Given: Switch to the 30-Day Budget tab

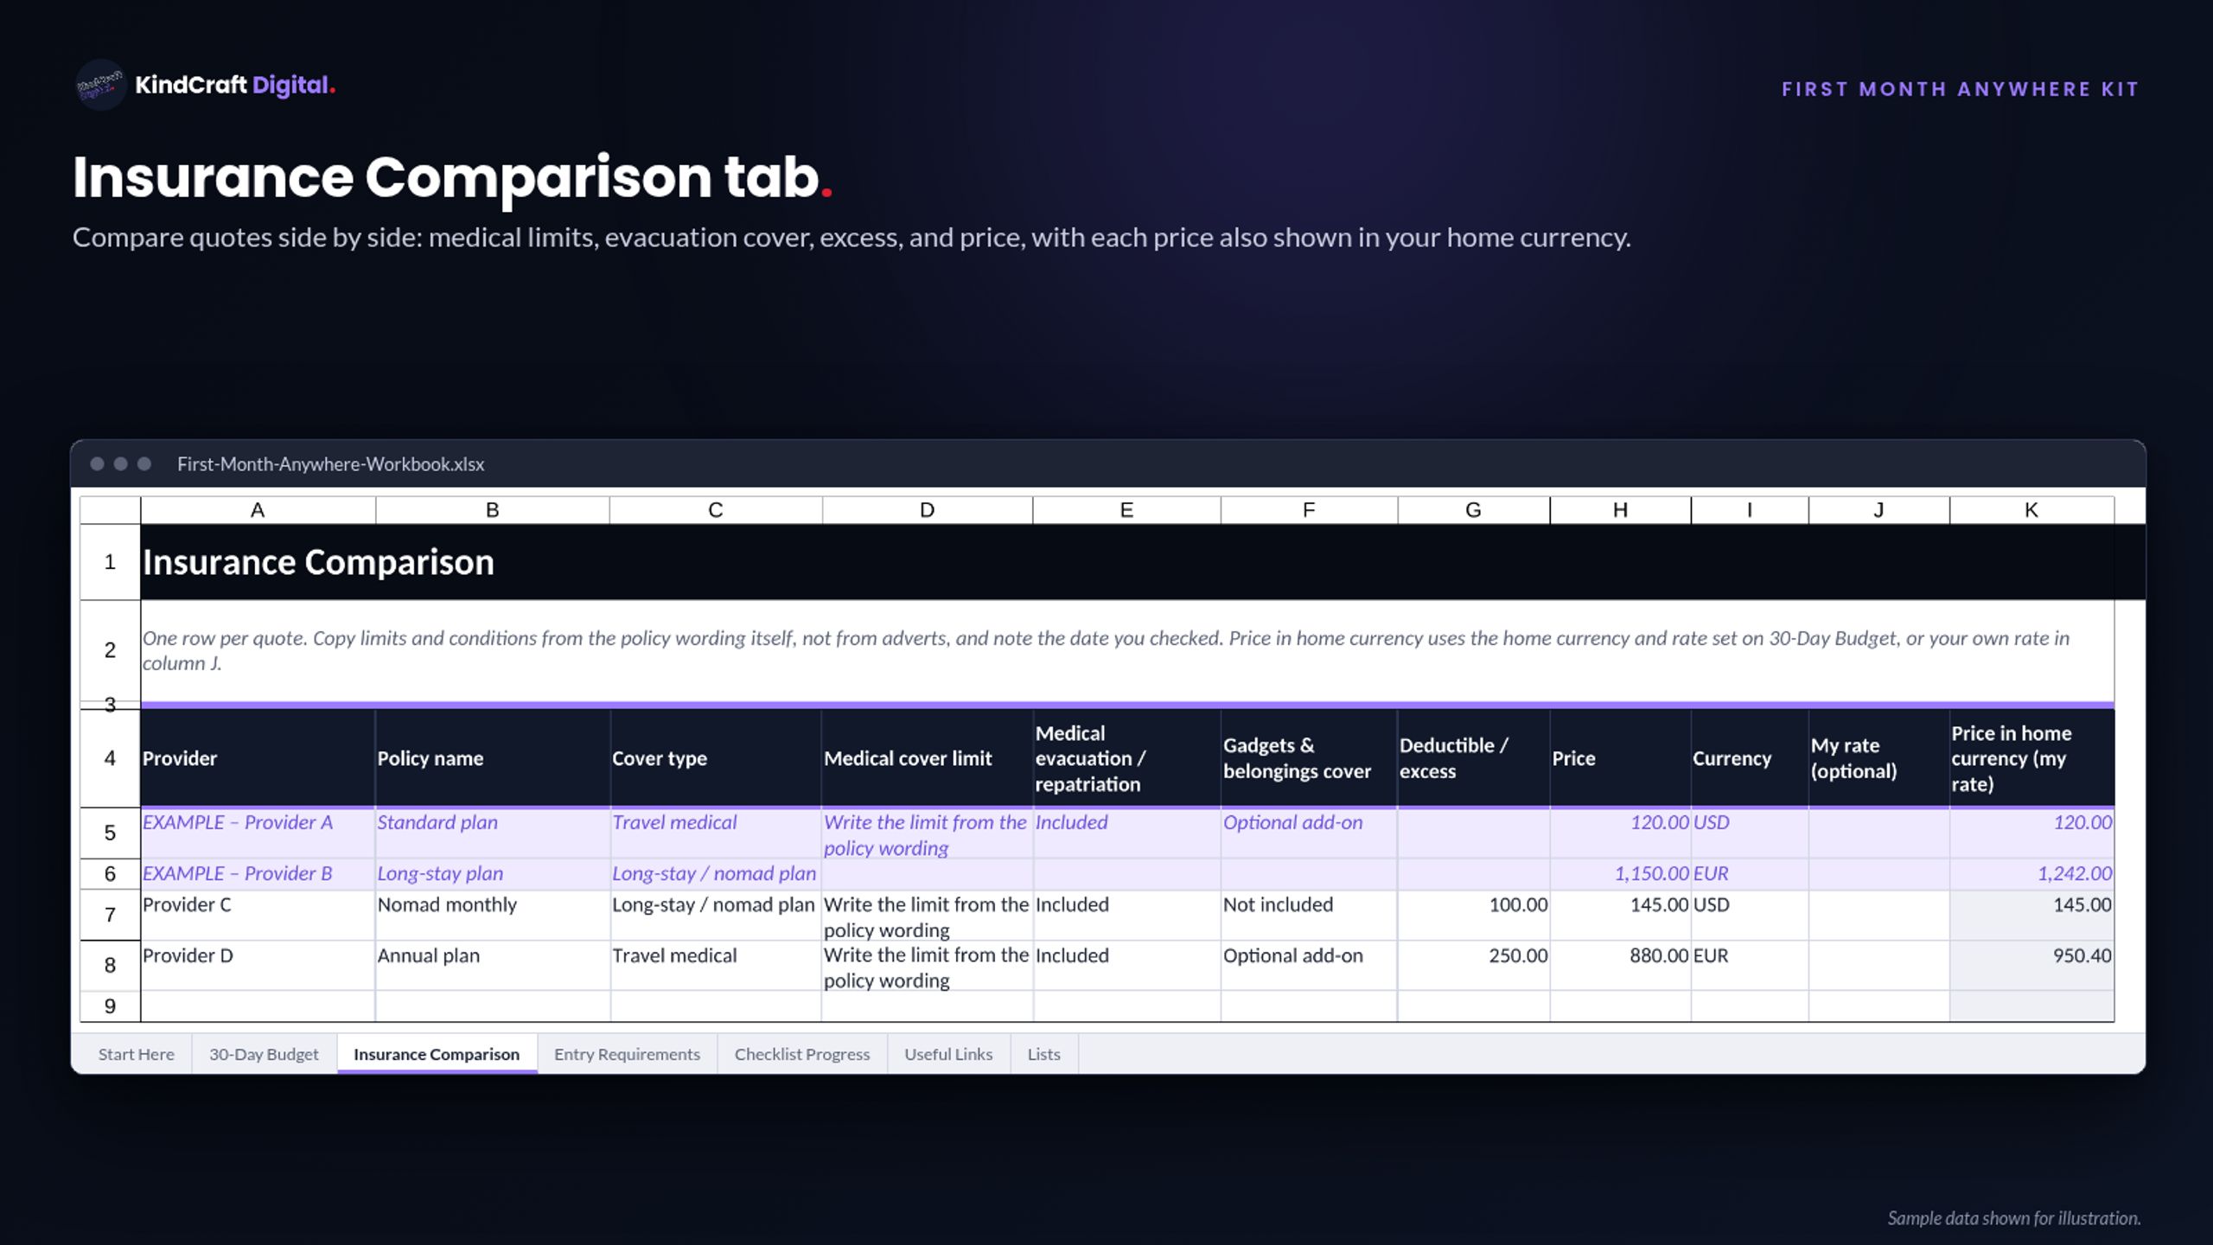Looking at the screenshot, I should tap(264, 1054).
